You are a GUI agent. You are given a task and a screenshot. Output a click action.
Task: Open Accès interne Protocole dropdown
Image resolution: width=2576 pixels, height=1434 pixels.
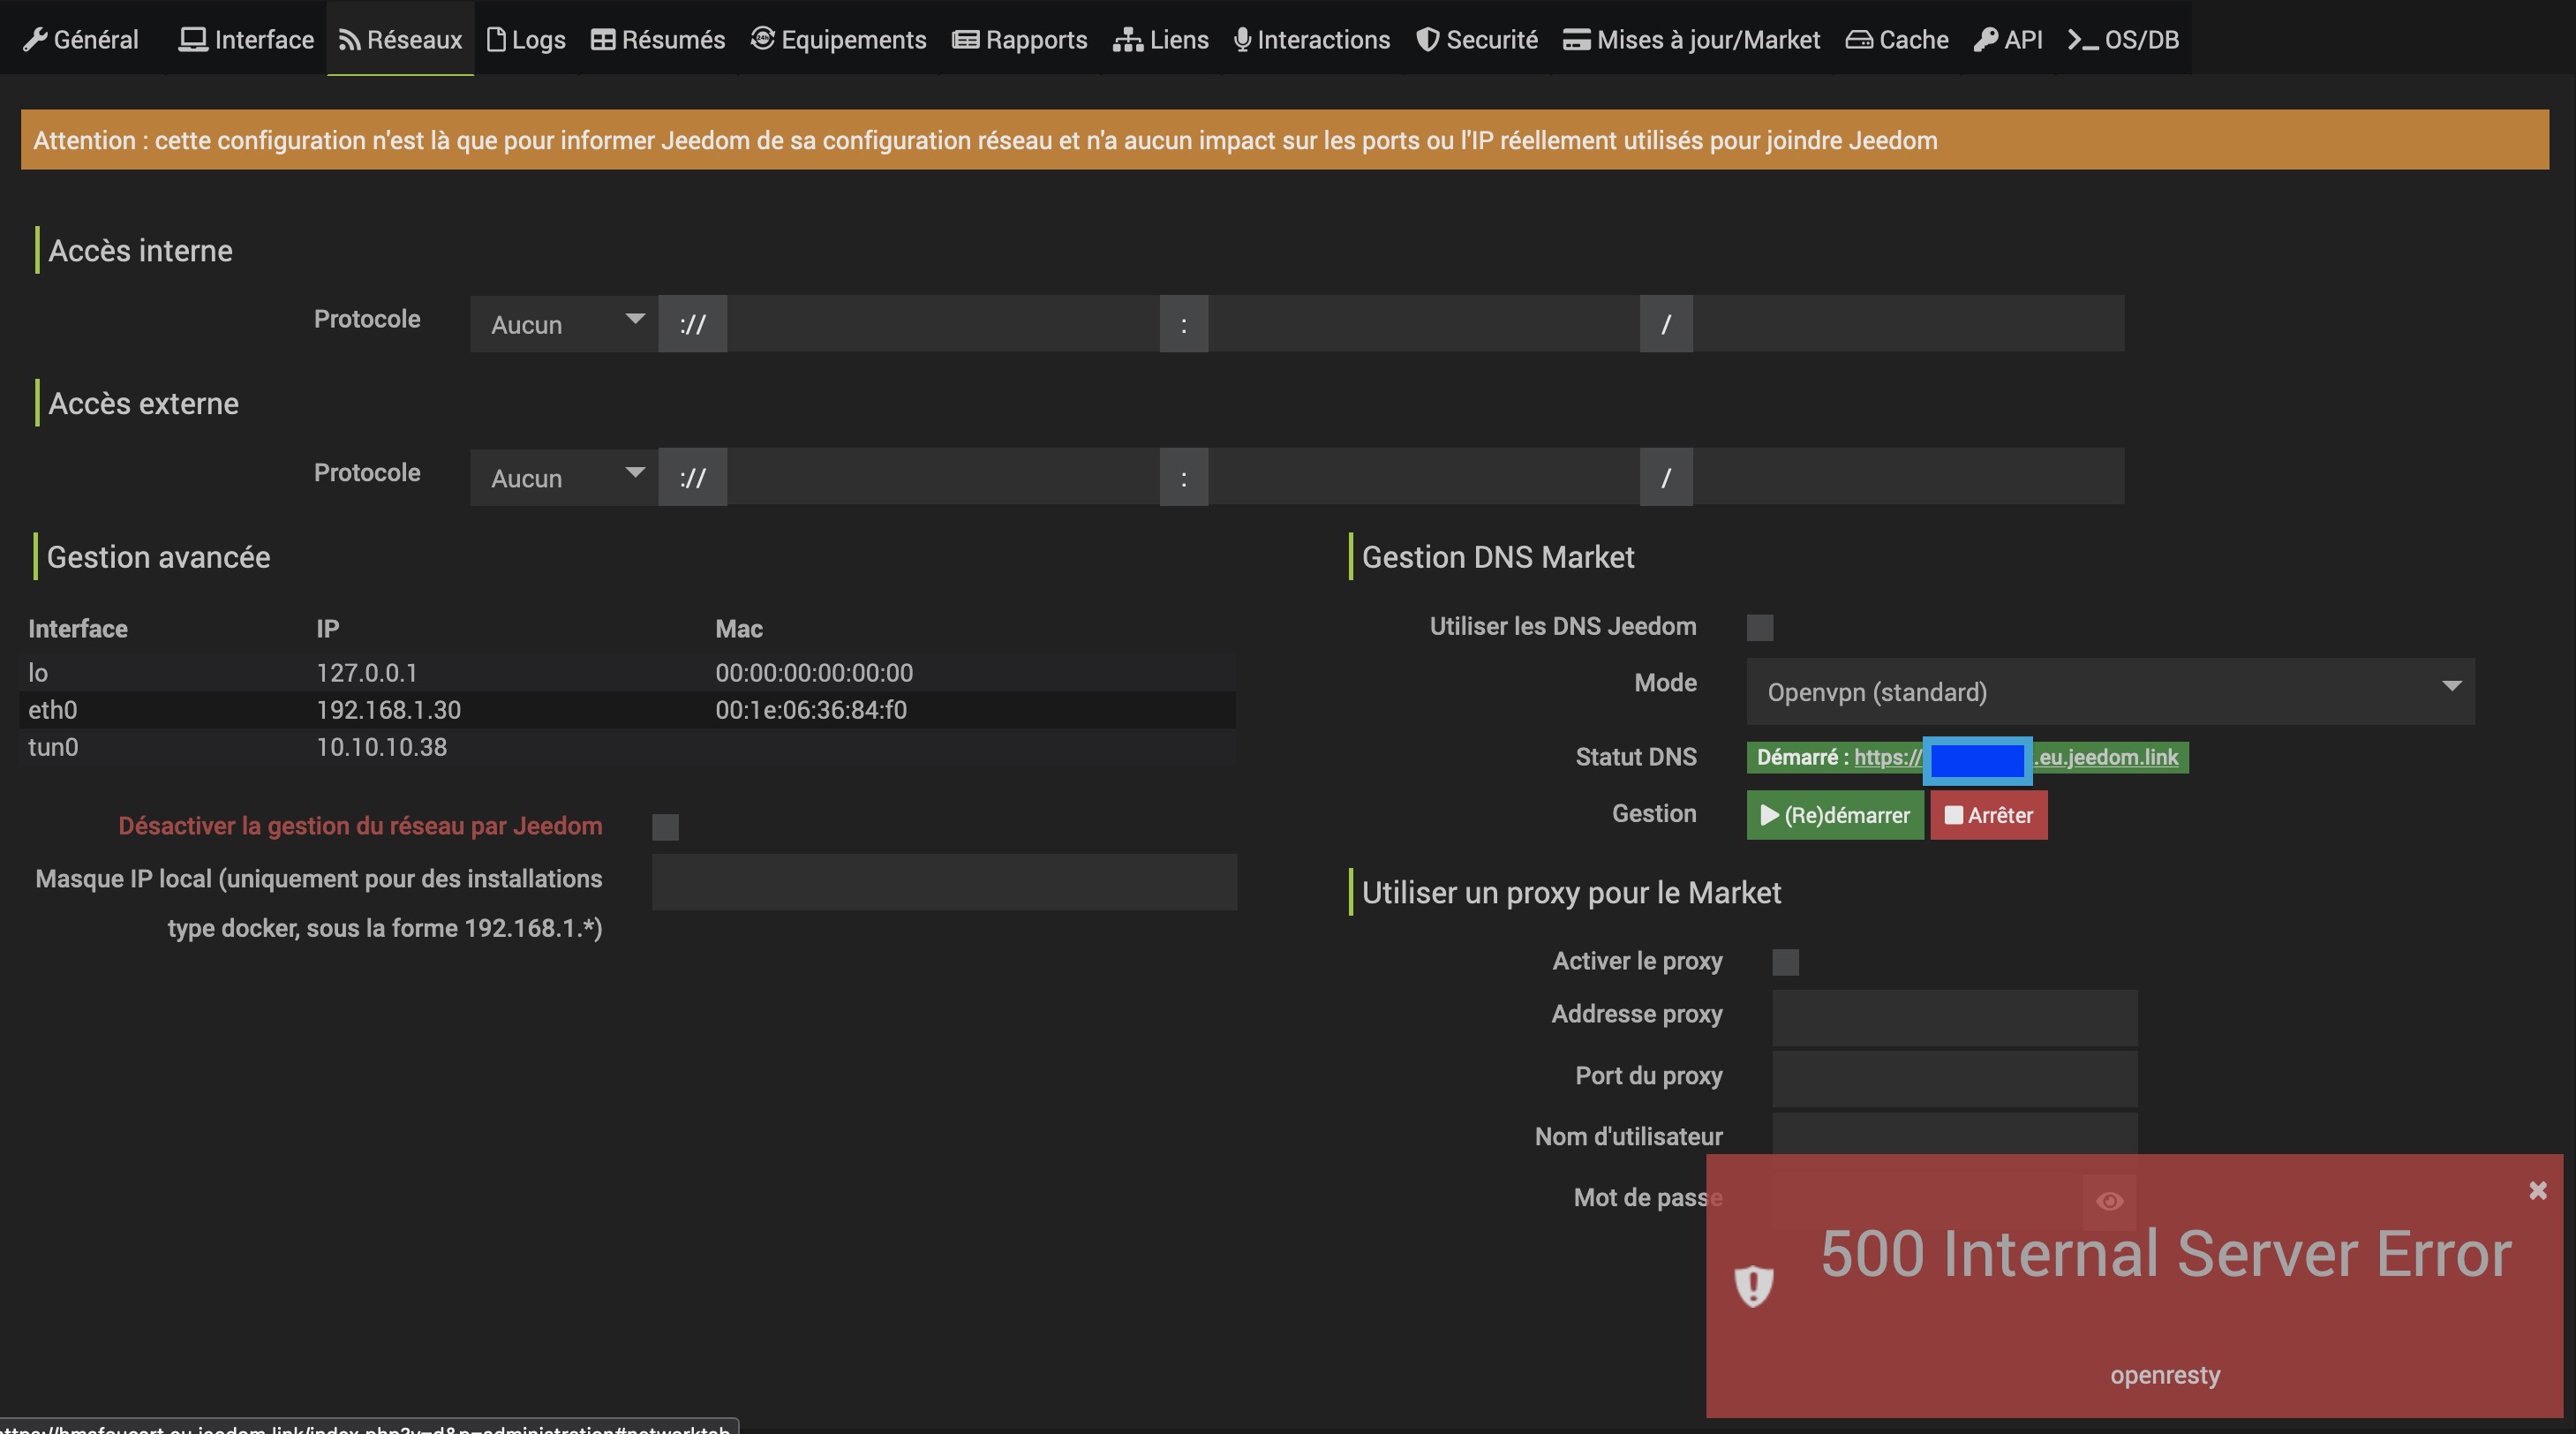[x=564, y=323]
